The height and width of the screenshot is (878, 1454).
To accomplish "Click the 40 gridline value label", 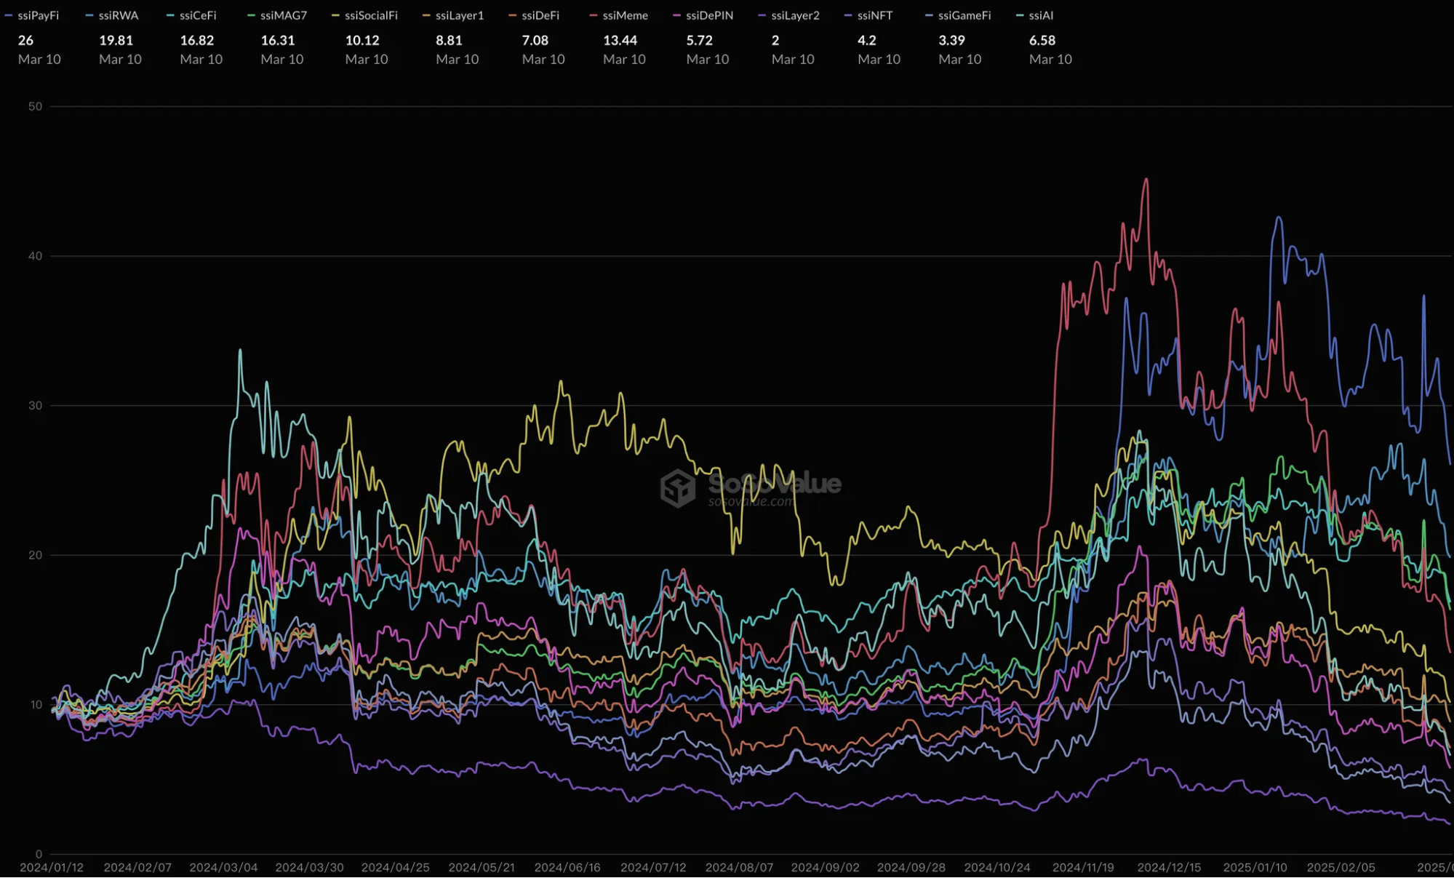I will click(35, 256).
